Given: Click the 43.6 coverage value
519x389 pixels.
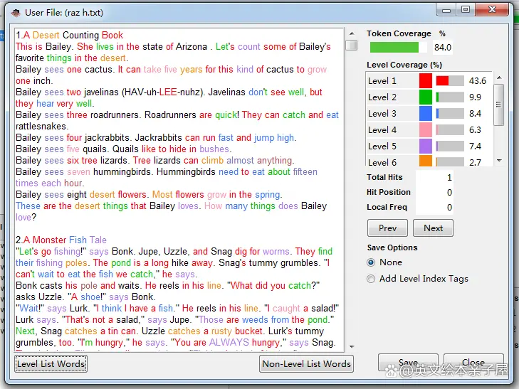Looking at the screenshot, I should coord(477,80).
